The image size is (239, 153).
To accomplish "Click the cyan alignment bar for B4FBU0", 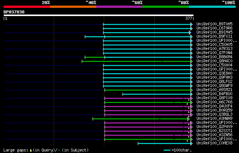I will click(x=157, y=94).
